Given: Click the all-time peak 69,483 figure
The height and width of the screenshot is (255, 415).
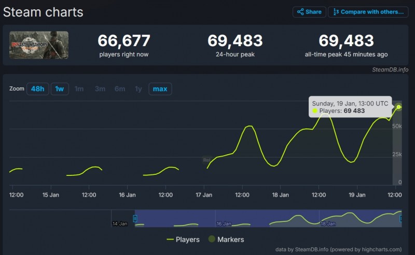Looking at the screenshot, I should (x=346, y=40).
